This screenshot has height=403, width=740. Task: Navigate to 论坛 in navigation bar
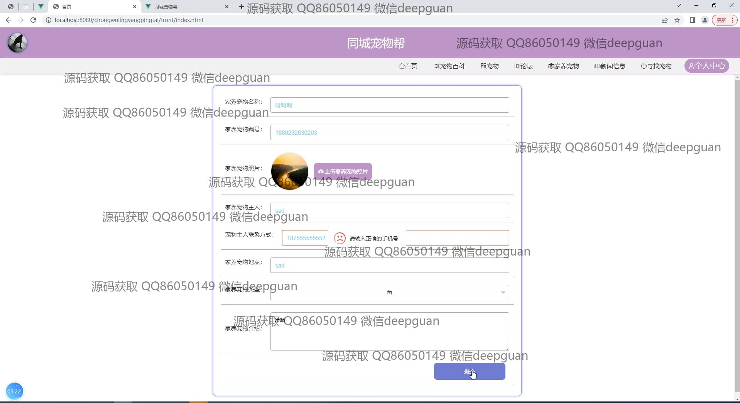click(523, 66)
